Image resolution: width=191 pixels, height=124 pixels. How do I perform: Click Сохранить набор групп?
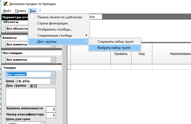pyautogui.click(x=115, y=42)
